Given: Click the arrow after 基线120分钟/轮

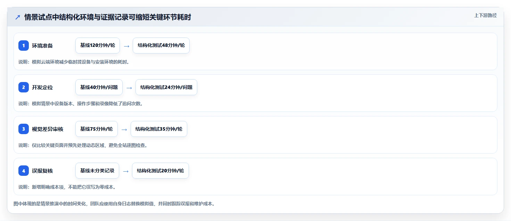Looking at the screenshot, I should pyautogui.click(x=126, y=46).
